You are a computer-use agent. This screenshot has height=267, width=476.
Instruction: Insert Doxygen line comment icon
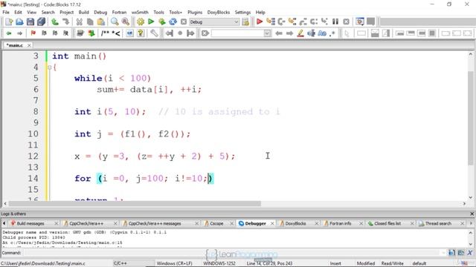pos(116,33)
